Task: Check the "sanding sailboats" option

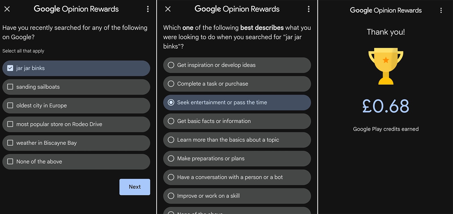Action: tap(10, 87)
